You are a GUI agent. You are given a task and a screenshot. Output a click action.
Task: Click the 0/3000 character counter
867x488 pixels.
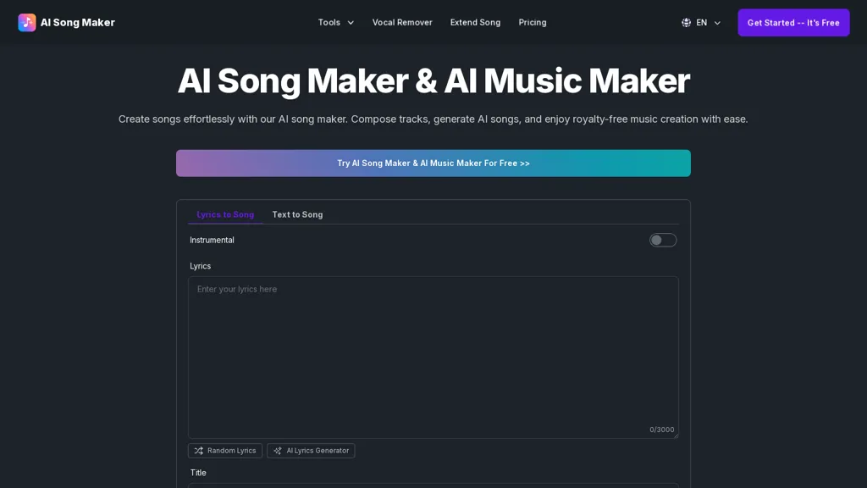[661, 430]
